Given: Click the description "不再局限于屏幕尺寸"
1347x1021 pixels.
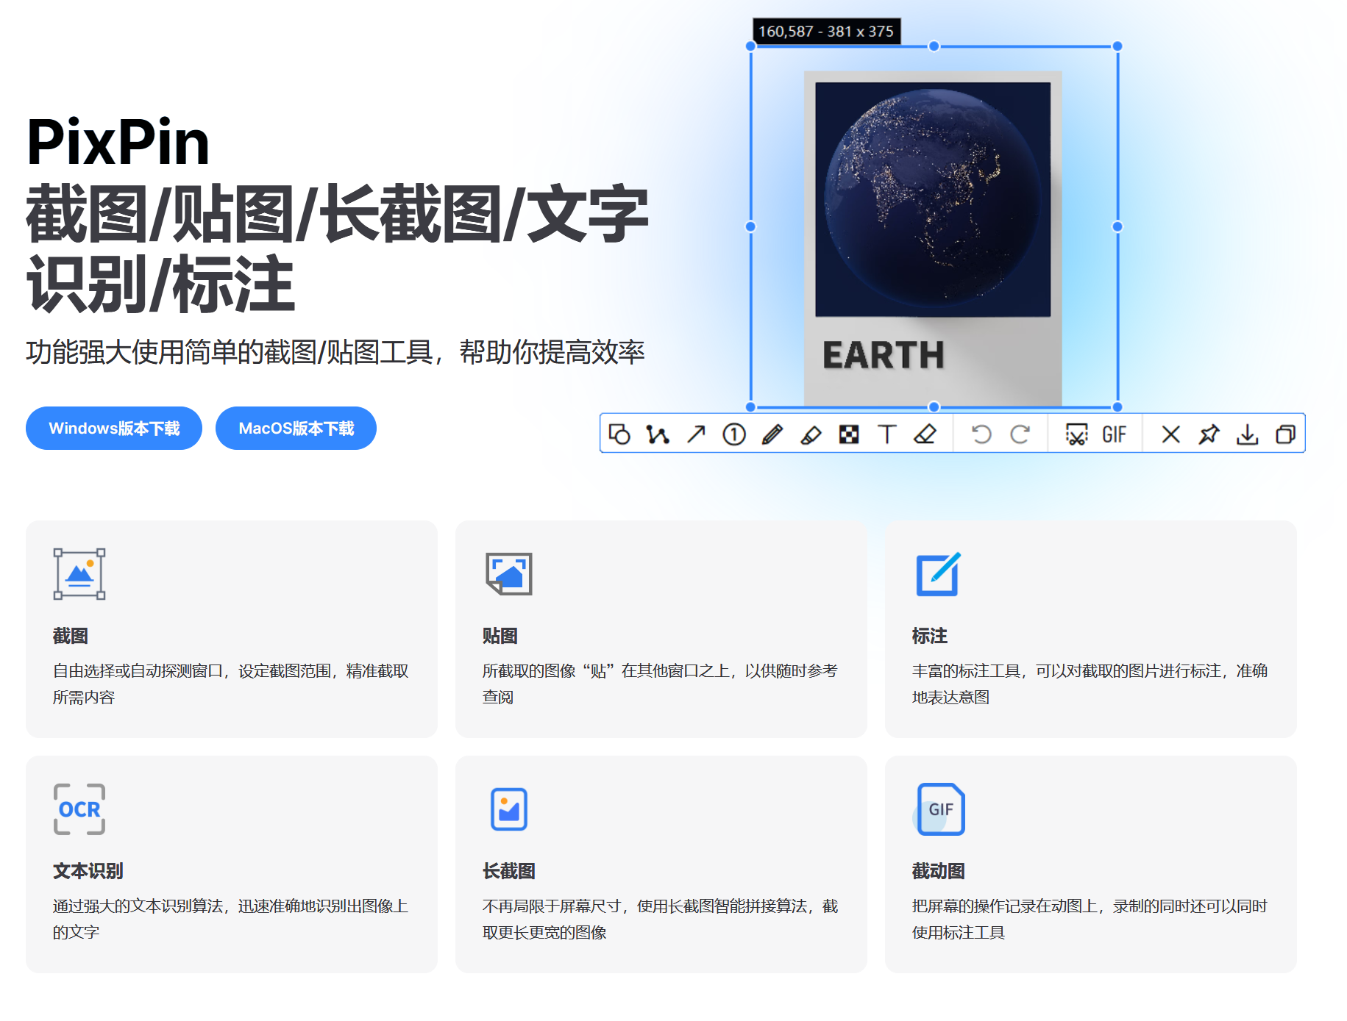Looking at the screenshot, I should 552,906.
